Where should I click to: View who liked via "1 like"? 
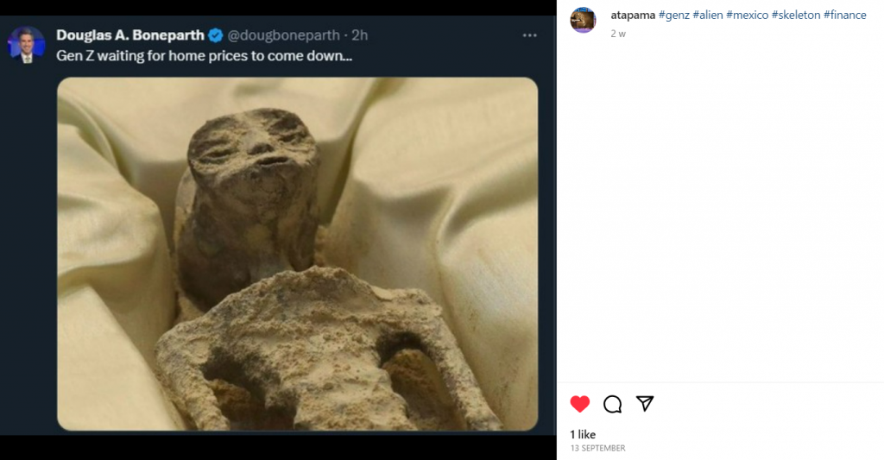(x=583, y=434)
